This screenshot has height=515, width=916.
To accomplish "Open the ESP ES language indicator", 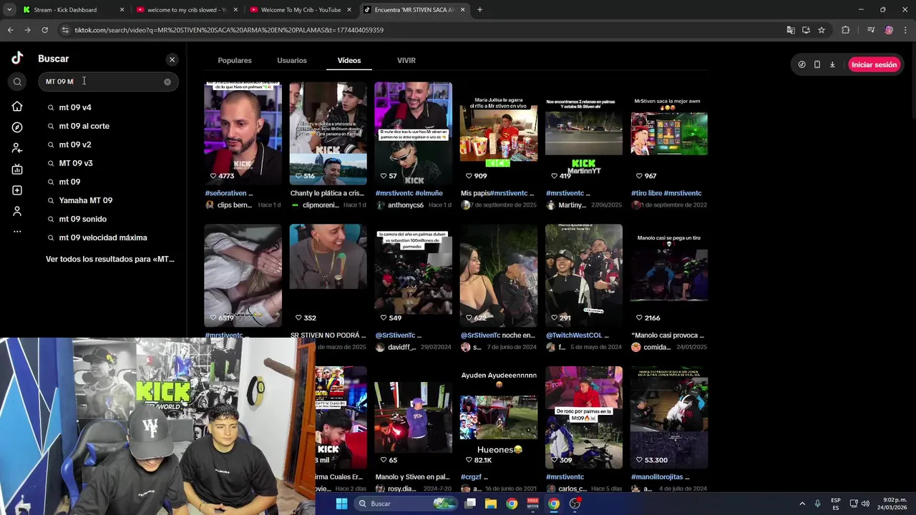I will pos(836,504).
